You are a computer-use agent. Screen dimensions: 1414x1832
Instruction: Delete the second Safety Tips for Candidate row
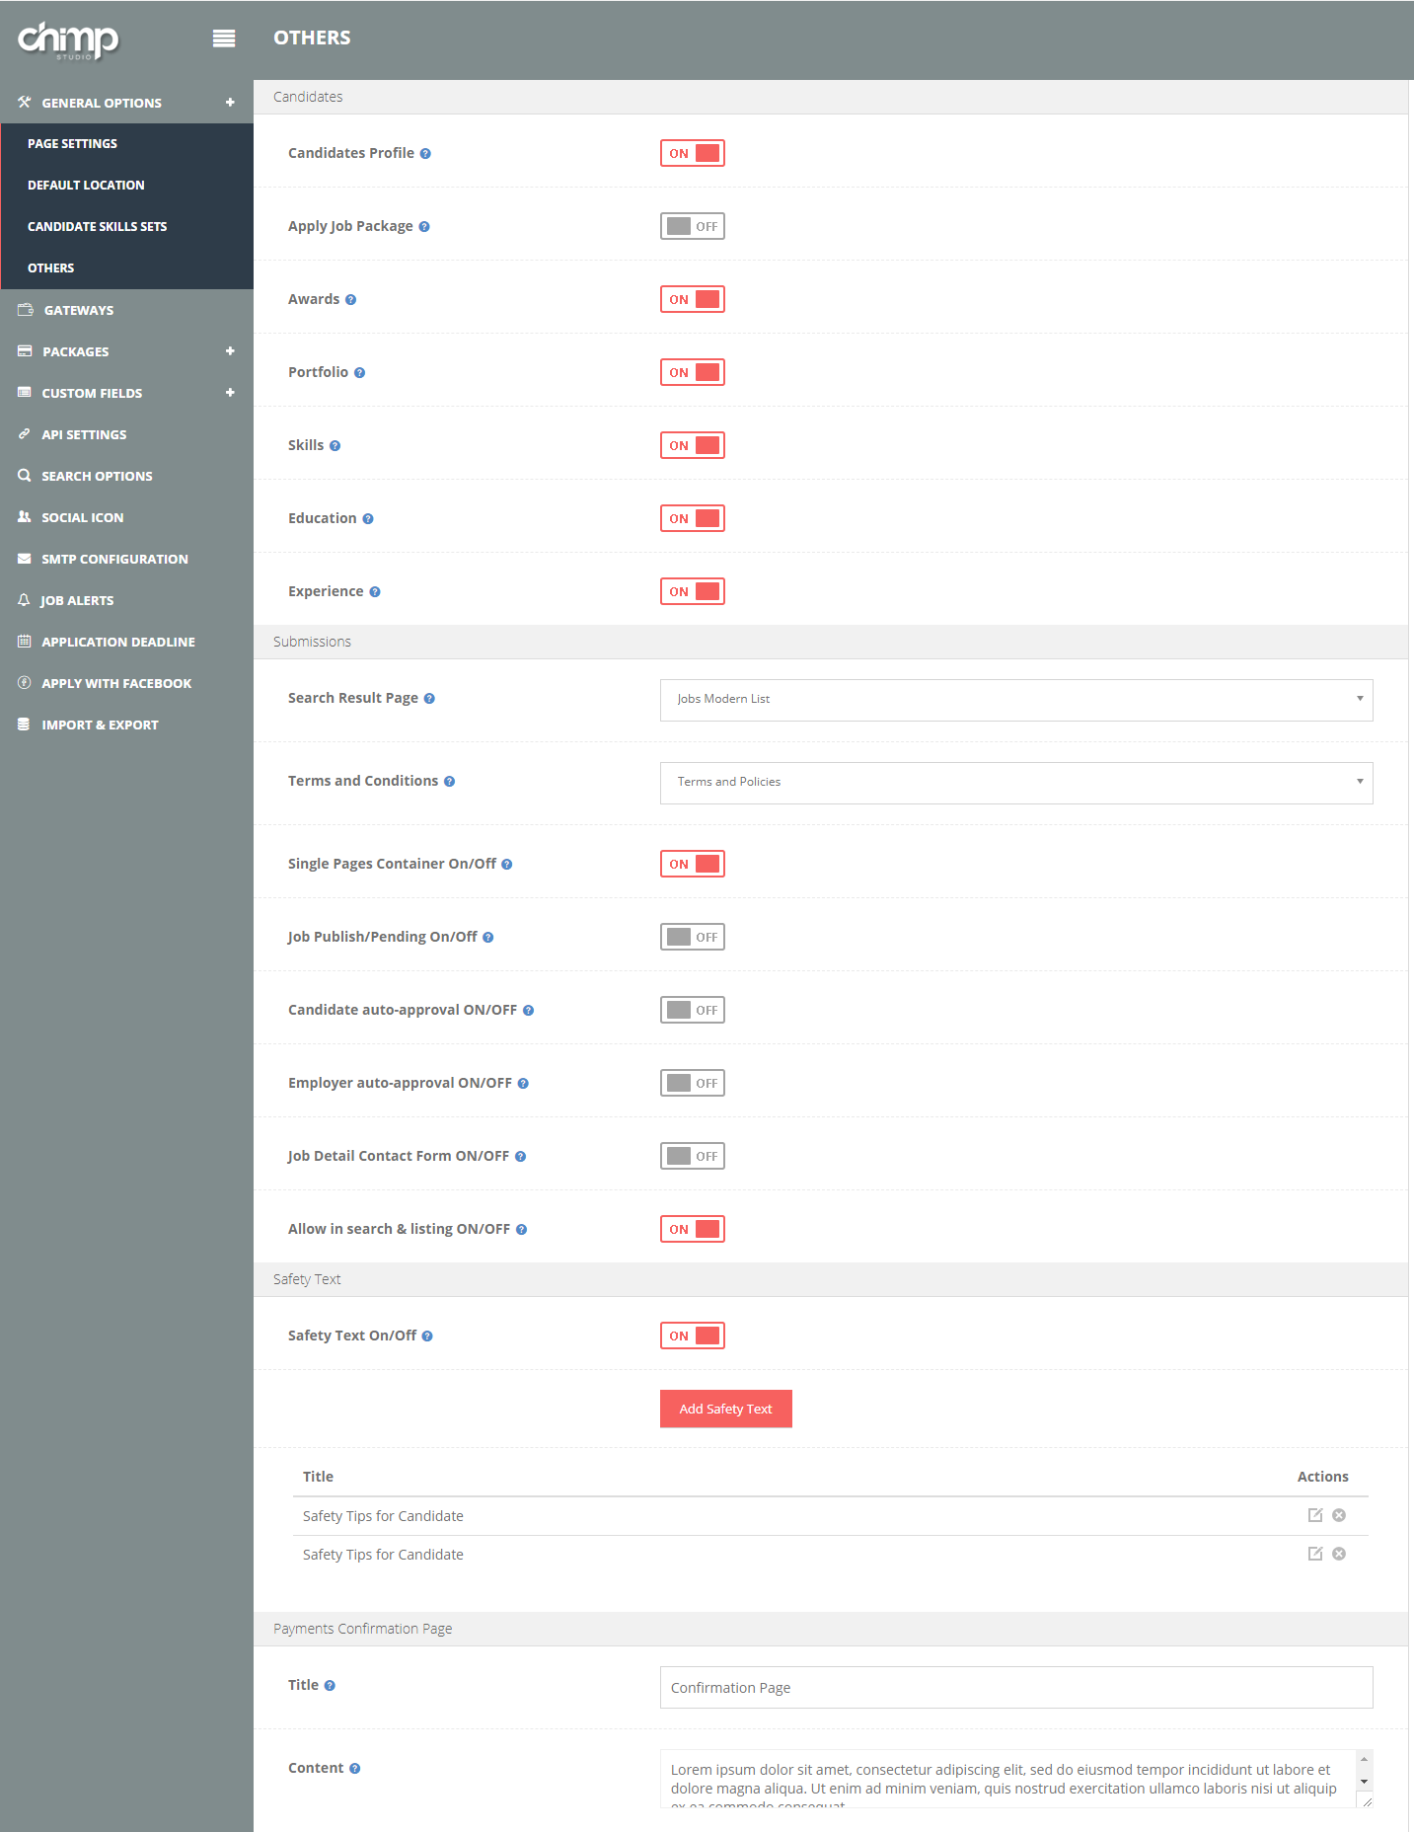(x=1339, y=1554)
